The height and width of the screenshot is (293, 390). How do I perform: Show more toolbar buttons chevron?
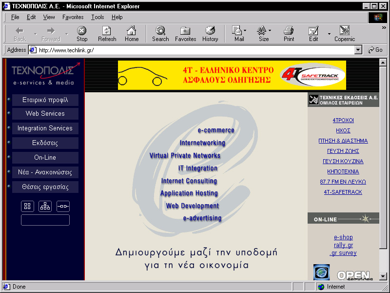click(384, 28)
